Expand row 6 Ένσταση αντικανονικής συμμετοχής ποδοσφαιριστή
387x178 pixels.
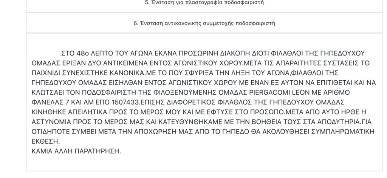pos(204,23)
